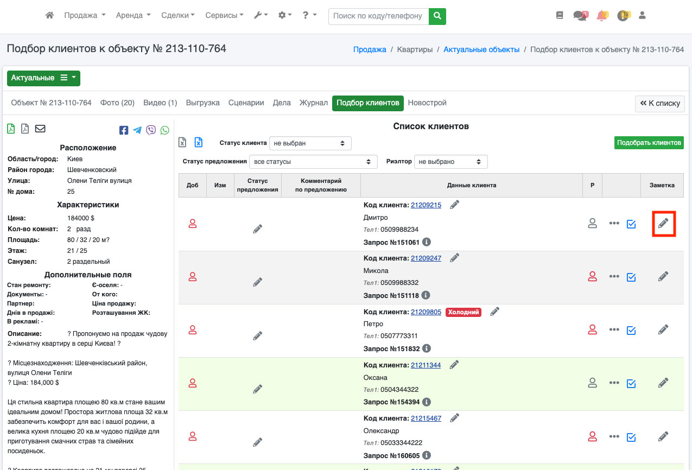This screenshot has height=470, width=692.
Task: Share listing on Facebook icon
Action: (124, 130)
